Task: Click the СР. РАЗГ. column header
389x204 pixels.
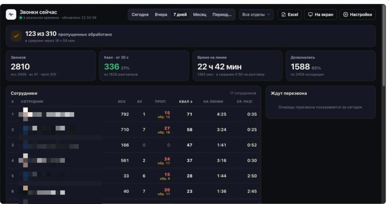Action: point(245,102)
